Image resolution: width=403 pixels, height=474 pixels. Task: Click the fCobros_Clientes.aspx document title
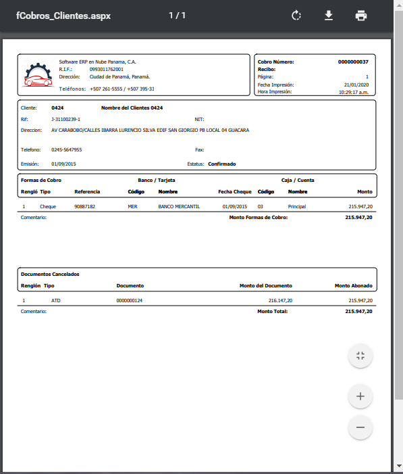[63, 16]
